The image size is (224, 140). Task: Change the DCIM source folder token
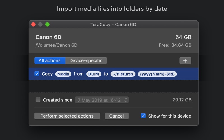pos(94,74)
